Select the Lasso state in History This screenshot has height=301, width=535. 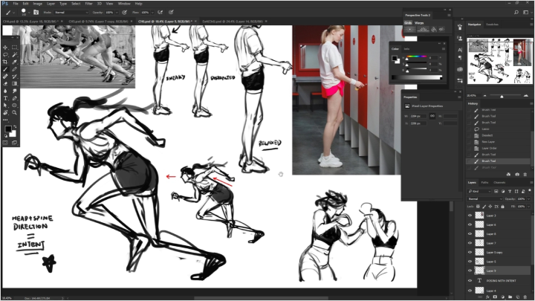(499, 129)
